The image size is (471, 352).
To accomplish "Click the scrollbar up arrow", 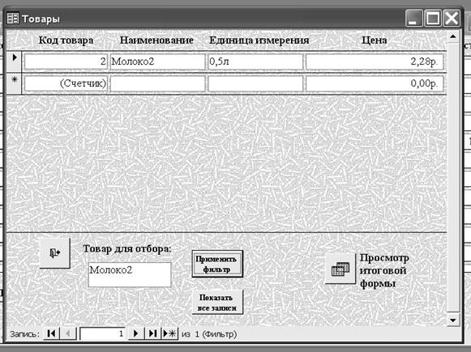I will coord(453,37).
